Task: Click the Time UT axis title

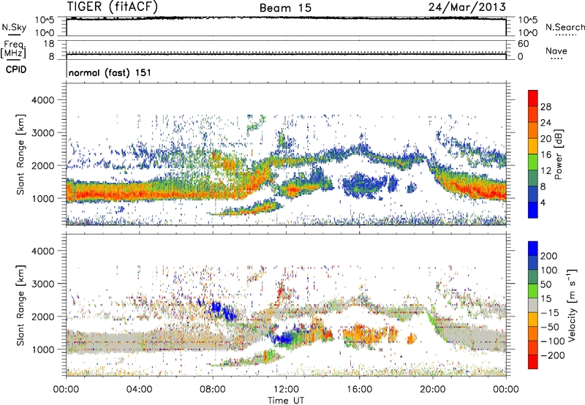Action: (286, 401)
